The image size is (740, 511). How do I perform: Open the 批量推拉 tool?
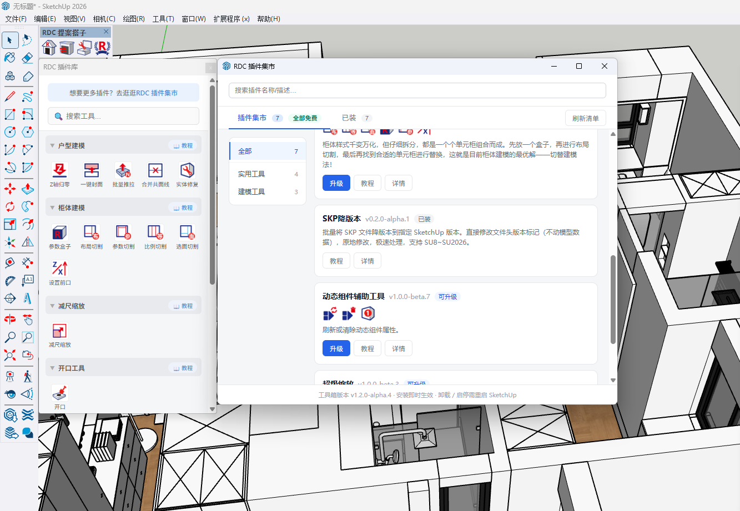[123, 175]
